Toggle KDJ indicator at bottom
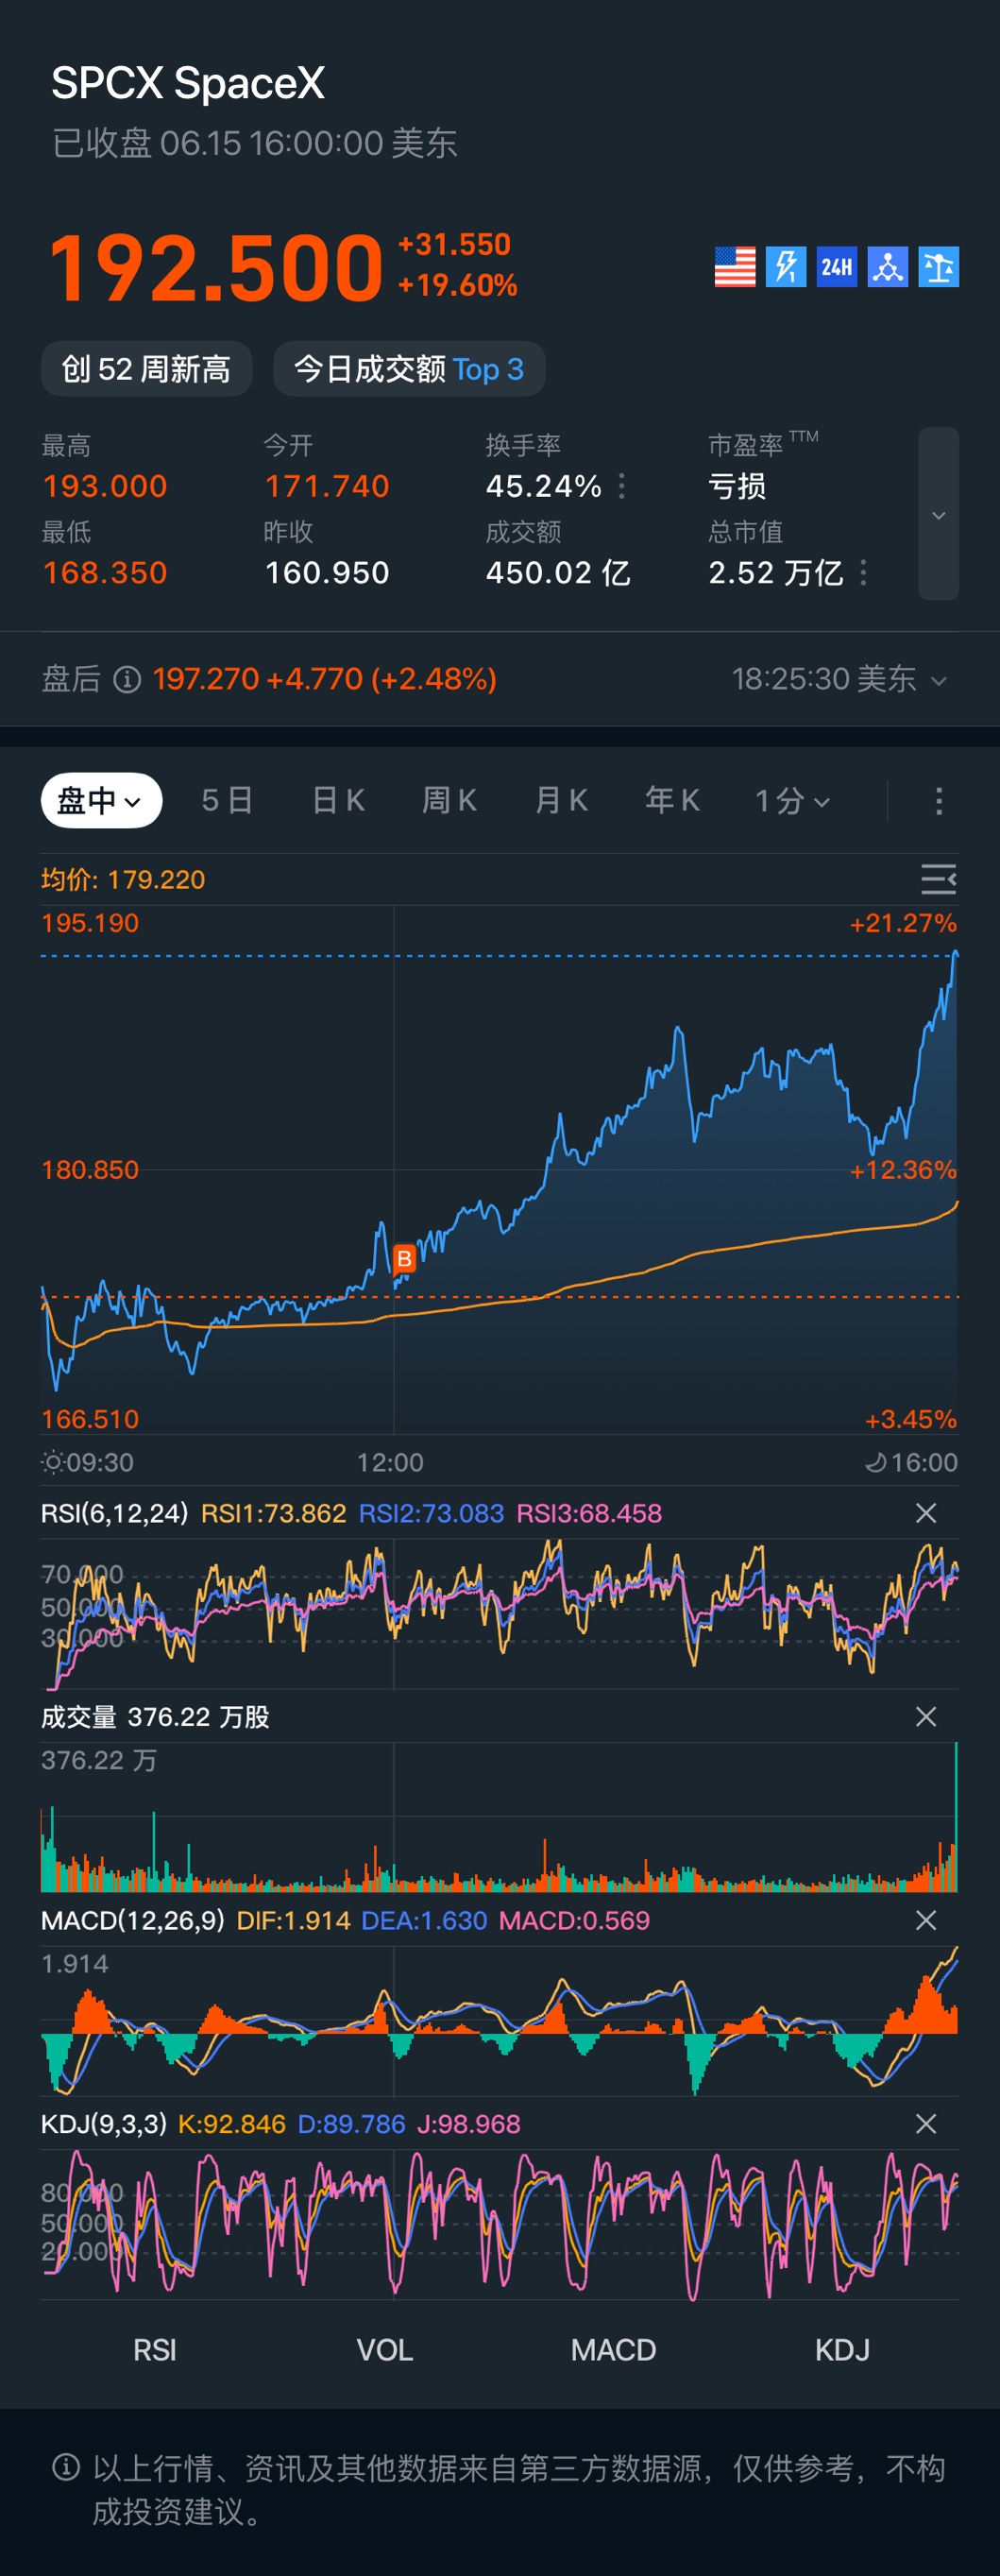The height and width of the screenshot is (2576, 1000). [842, 2350]
